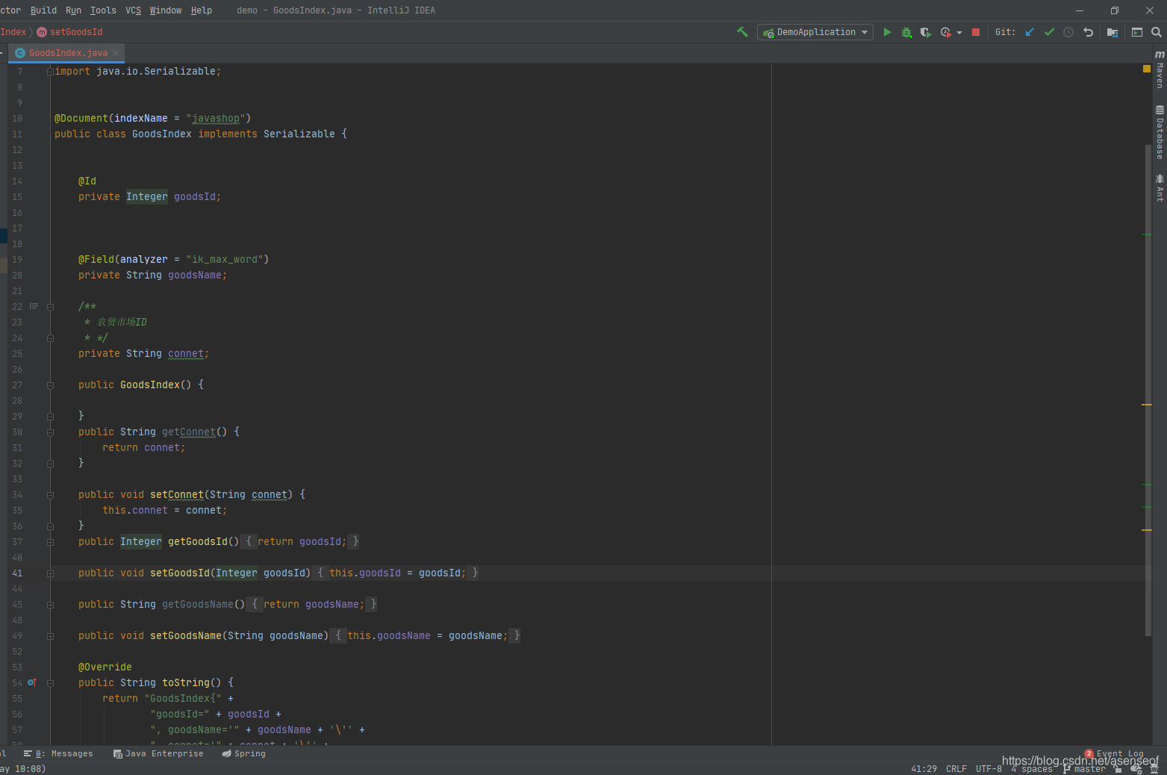Open the Database tool window
Viewport: 1167px width, 775px height.
1160,133
